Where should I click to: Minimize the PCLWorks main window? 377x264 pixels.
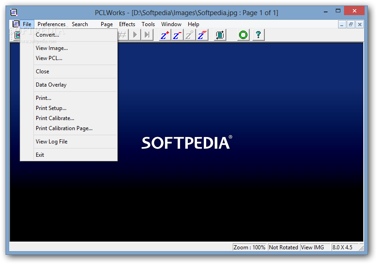pos(326,11)
